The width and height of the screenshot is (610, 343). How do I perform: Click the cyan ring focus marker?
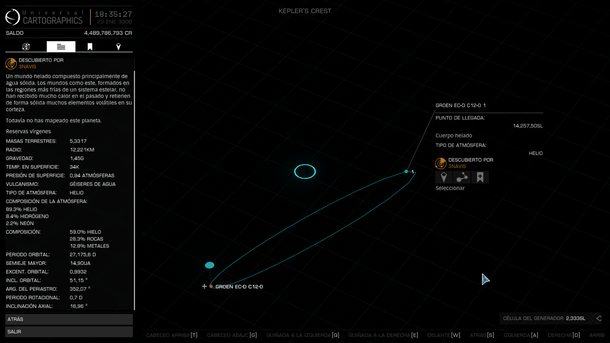click(305, 171)
